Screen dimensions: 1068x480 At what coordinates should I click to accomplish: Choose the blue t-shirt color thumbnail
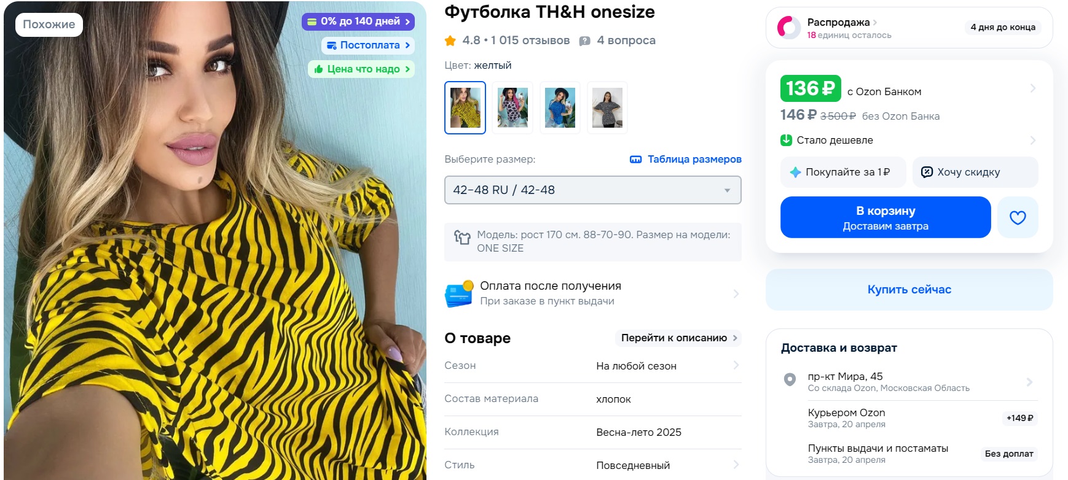point(560,107)
